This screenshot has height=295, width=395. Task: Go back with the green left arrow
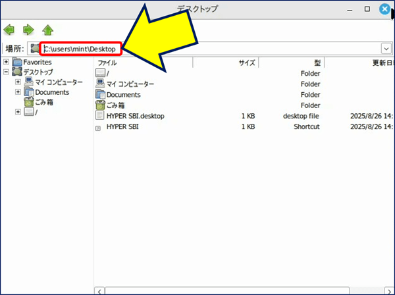[9, 30]
